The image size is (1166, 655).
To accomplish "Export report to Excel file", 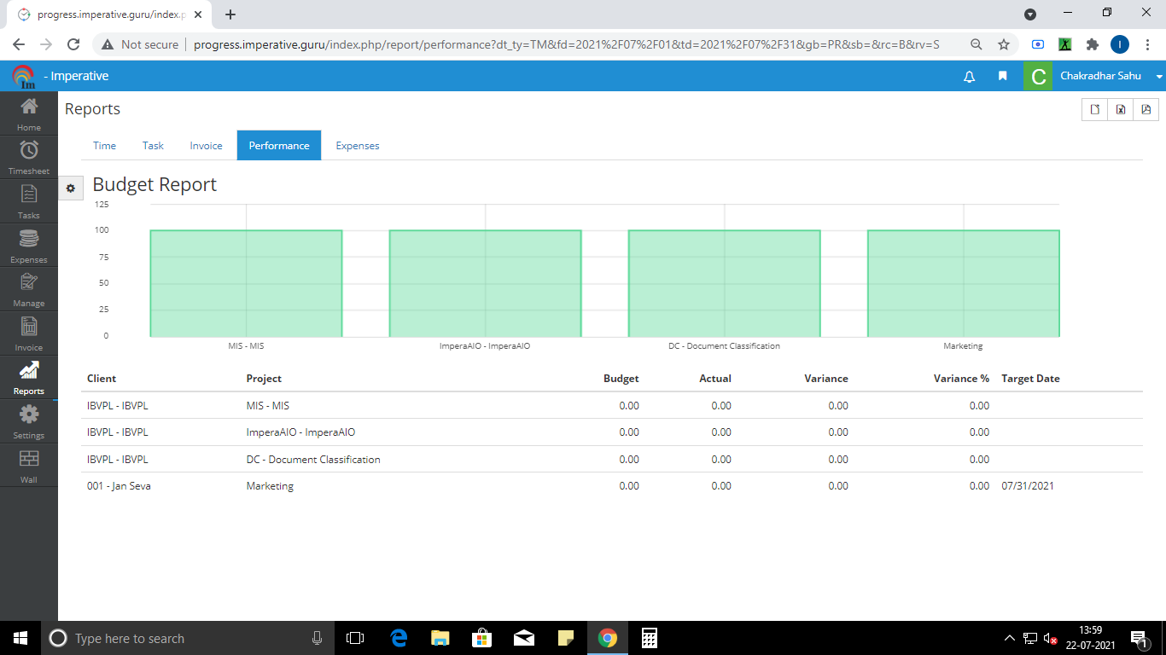I will click(x=1121, y=109).
